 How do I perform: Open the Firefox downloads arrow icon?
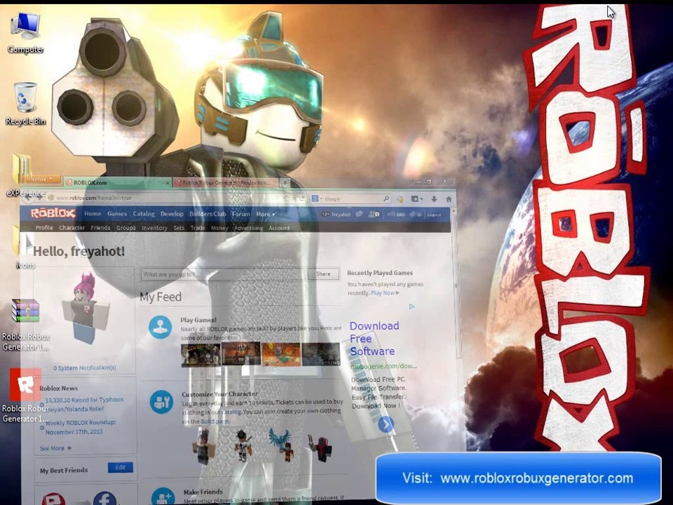(434, 199)
